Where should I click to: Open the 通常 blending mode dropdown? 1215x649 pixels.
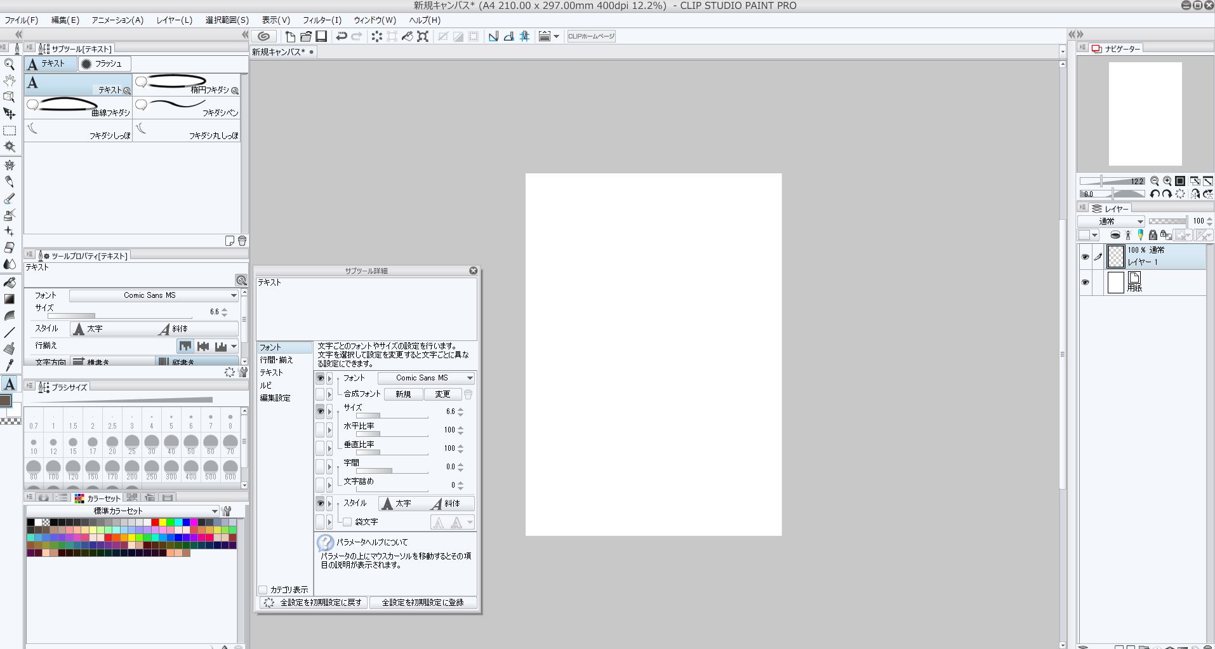1111,221
